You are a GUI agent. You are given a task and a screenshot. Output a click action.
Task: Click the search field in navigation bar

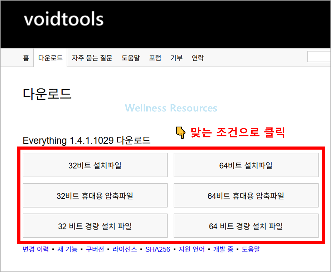pyautogui.click(x=319, y=57)
